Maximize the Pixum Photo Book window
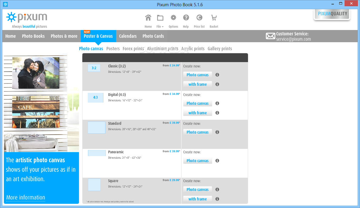This screenshot has height=208, width=360. pos(341,4)
